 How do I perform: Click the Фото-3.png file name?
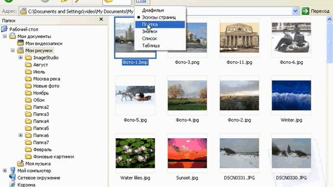pyautogui.click(x=187, y=62)
